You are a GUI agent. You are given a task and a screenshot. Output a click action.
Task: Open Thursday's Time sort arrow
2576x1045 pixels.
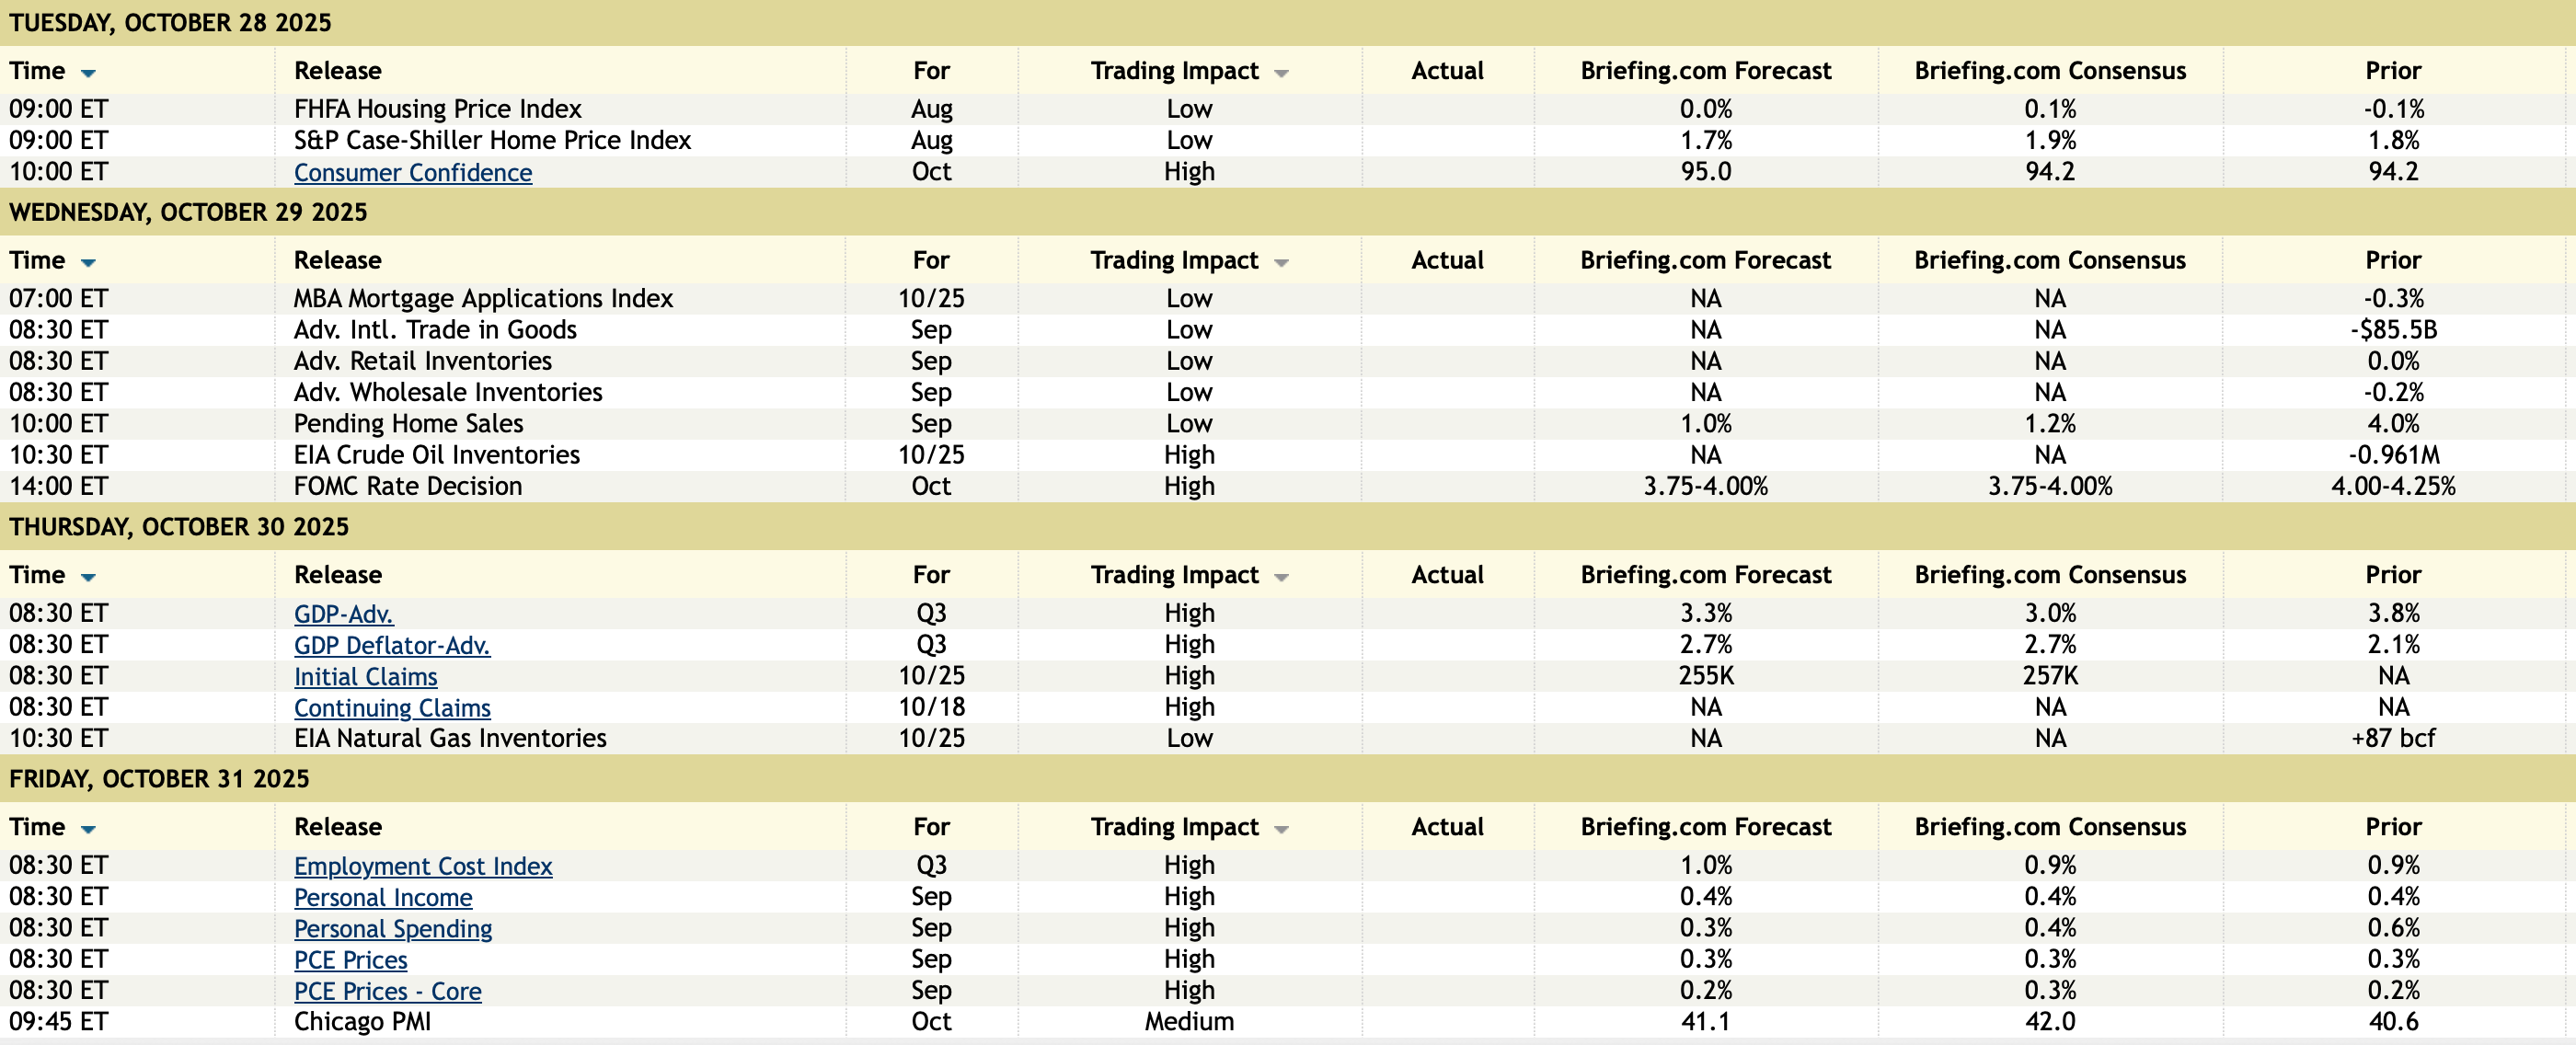pos(88,577)
